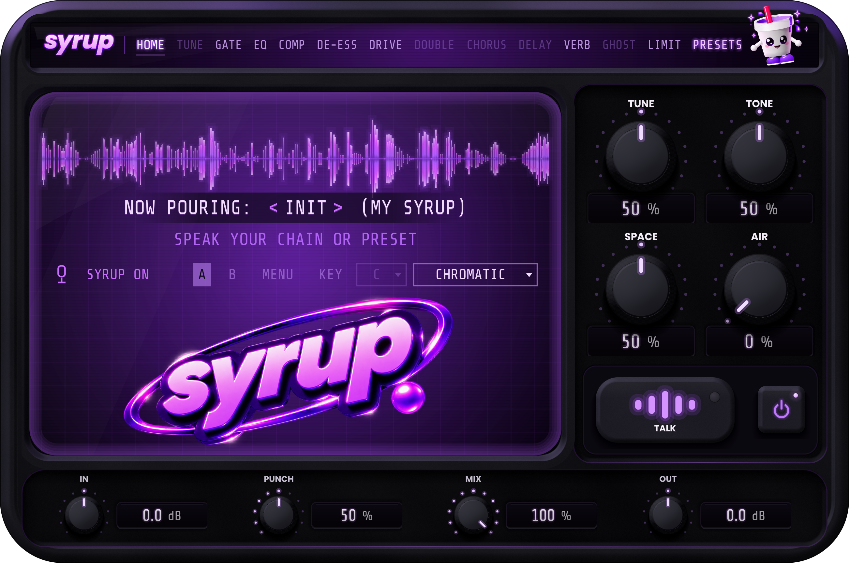This screenshot has width=849, height=563.
Task: Click the syrup cup mascot icon
Action: pos(778,36)
